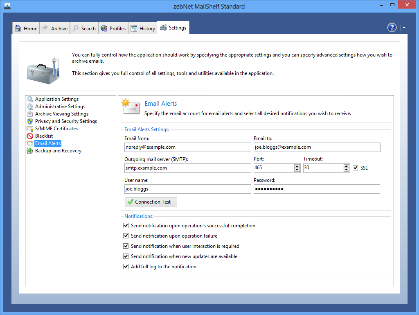Open the dropdown arrow beside help icon
Image resolution: width=419 pixels, height=315 pixels.
[404, 28]
